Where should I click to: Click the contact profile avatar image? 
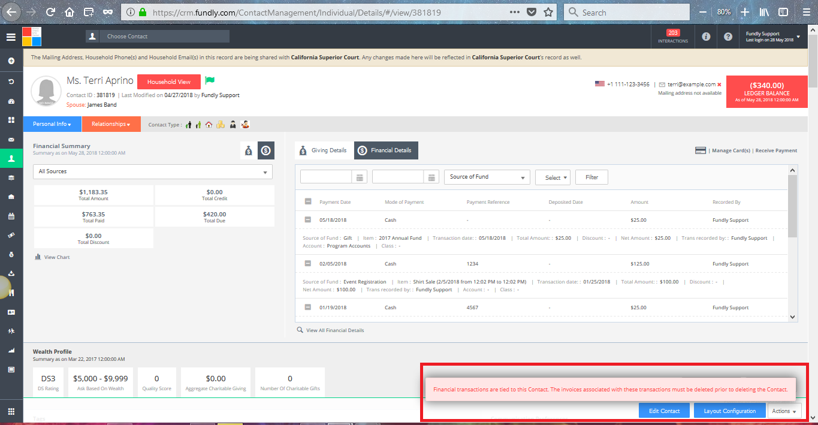[x=46, y=92]
